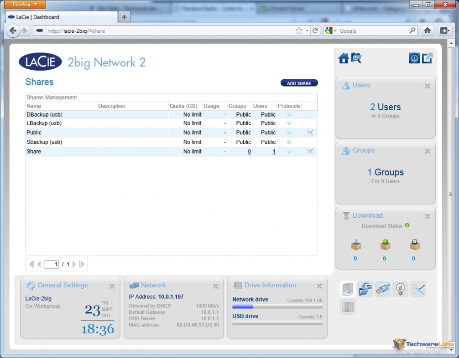Click the logout arrow icon
The width and height of the screenshot is (459, 358).
click(x=427, y=58)
